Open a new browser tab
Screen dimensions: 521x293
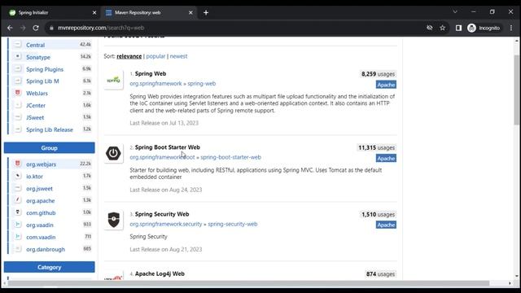click(206, 13)
